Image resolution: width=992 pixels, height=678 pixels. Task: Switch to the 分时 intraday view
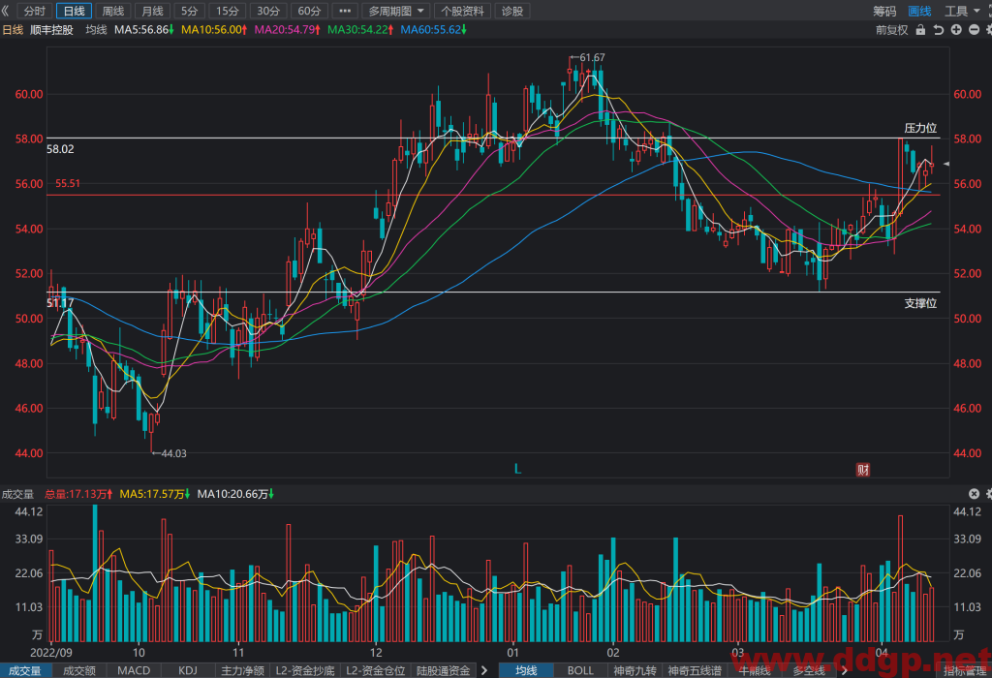click(34, 11)
